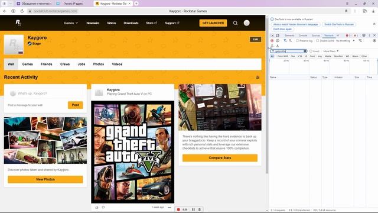Enable Preserve log checkbox
Screen dimensions: 378x213
(x=297, y=41)
